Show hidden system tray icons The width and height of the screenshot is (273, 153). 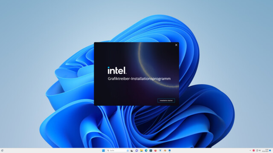pos(250,150)
